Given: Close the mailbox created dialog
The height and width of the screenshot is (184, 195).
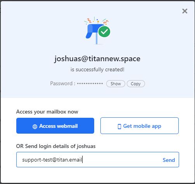Looking at the screenshot, I should [x=185, y=11].
